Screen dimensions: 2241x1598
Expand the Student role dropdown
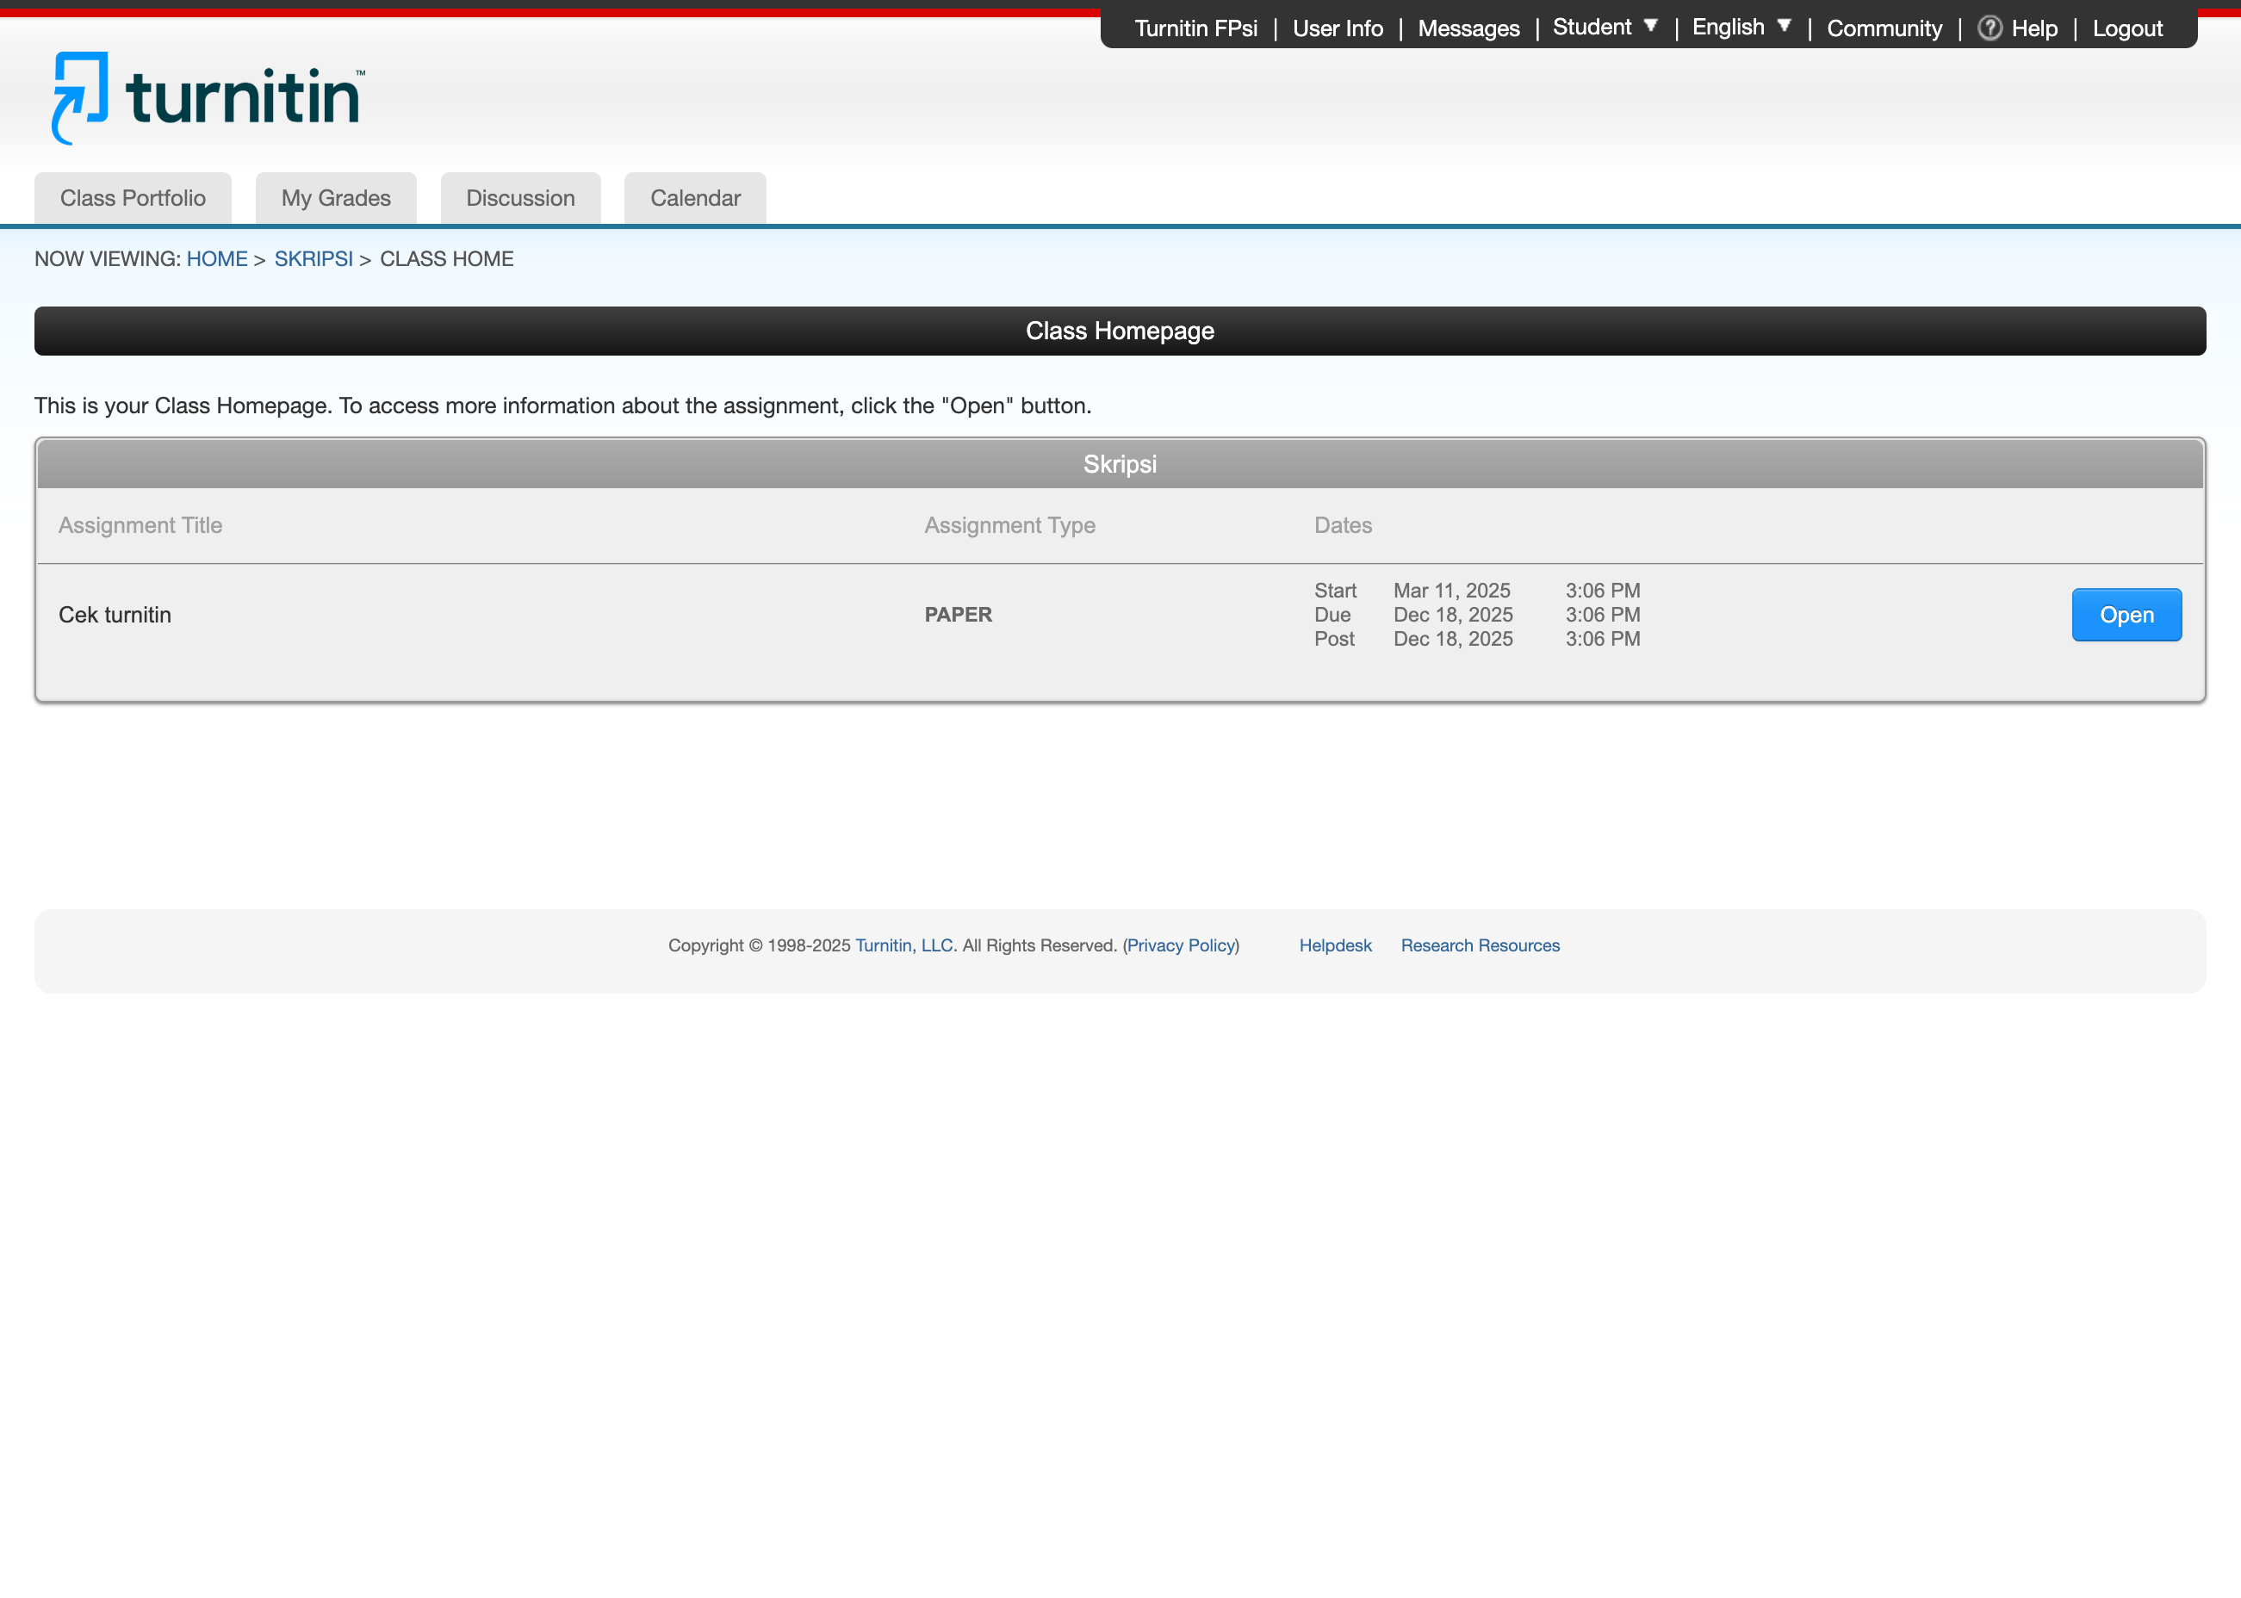[x=1605, y=28]
